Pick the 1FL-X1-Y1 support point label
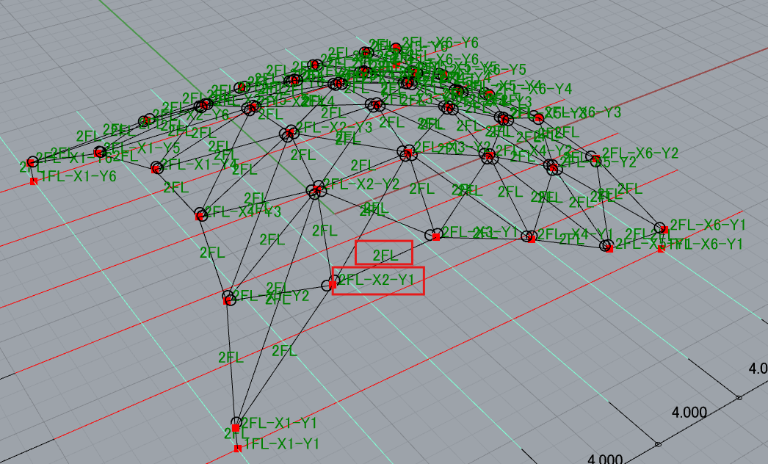The image size is (768, 464). [x=280, y=444]
